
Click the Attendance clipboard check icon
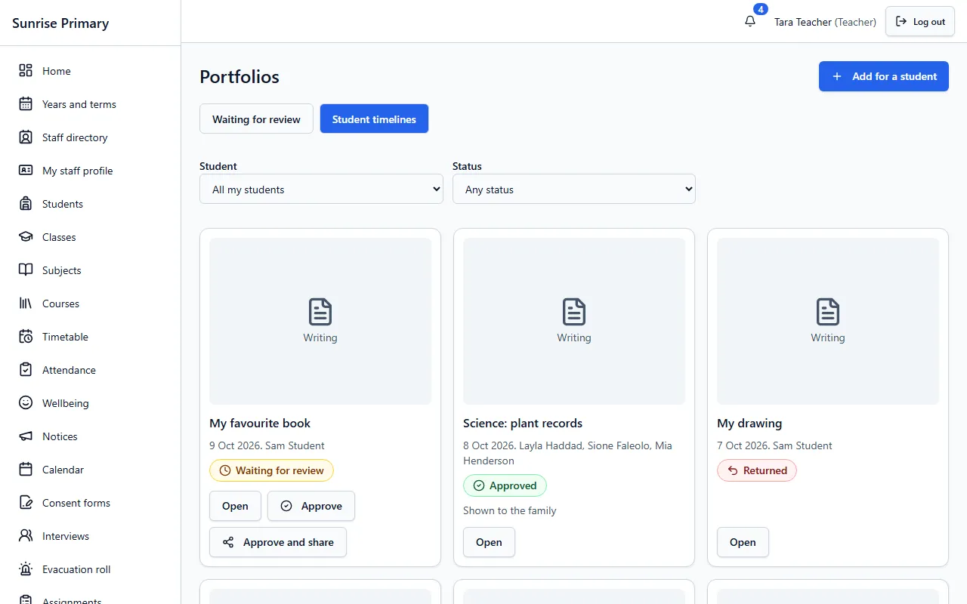click(x=26, y=370)
